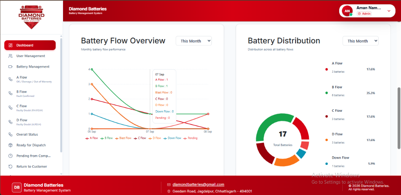Click the Return to Customer arrow icon
401x195 pixels.
tap(11, 166)
